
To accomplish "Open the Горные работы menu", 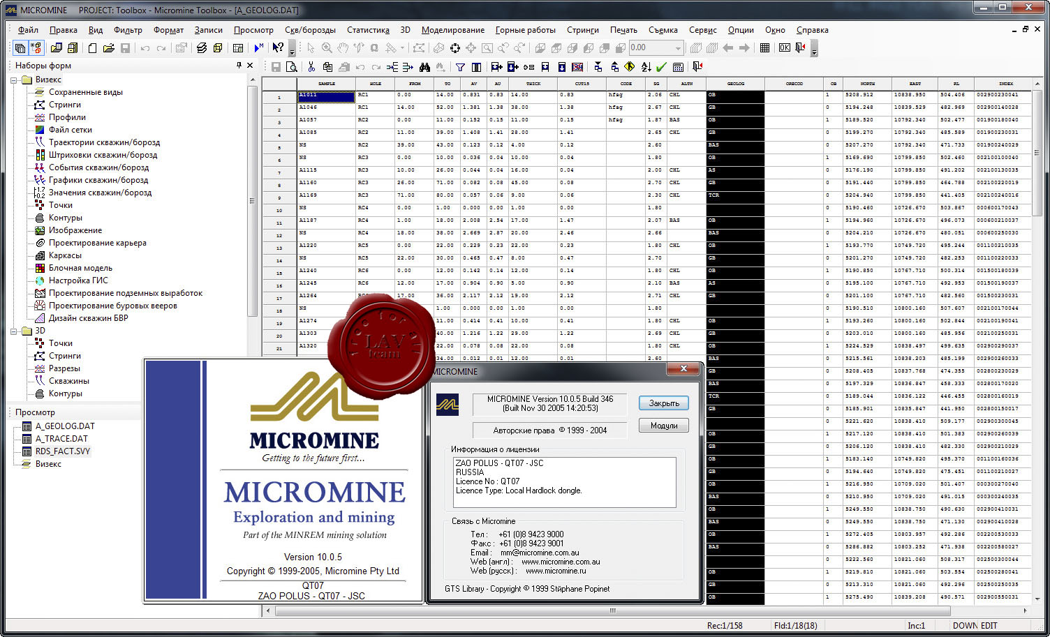I will tap(525, 30).
